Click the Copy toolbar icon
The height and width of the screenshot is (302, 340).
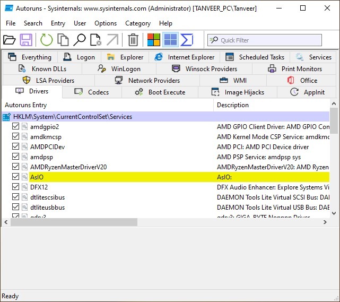[x=63, y=40]
